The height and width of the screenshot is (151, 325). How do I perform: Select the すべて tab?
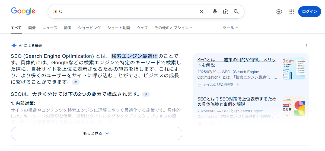16,28
